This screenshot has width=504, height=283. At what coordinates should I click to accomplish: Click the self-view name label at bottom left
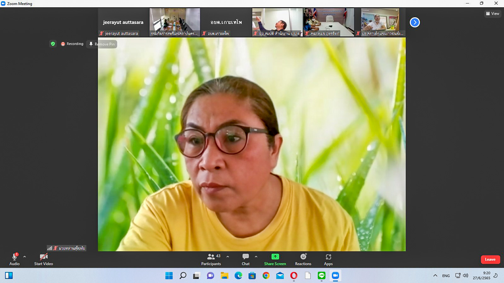point(66,248)
